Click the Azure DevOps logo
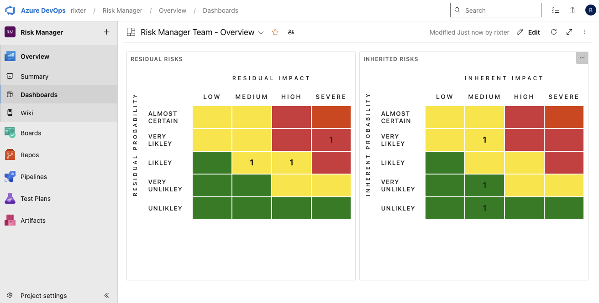Screen dimensions: 599x303 point(10,10)
